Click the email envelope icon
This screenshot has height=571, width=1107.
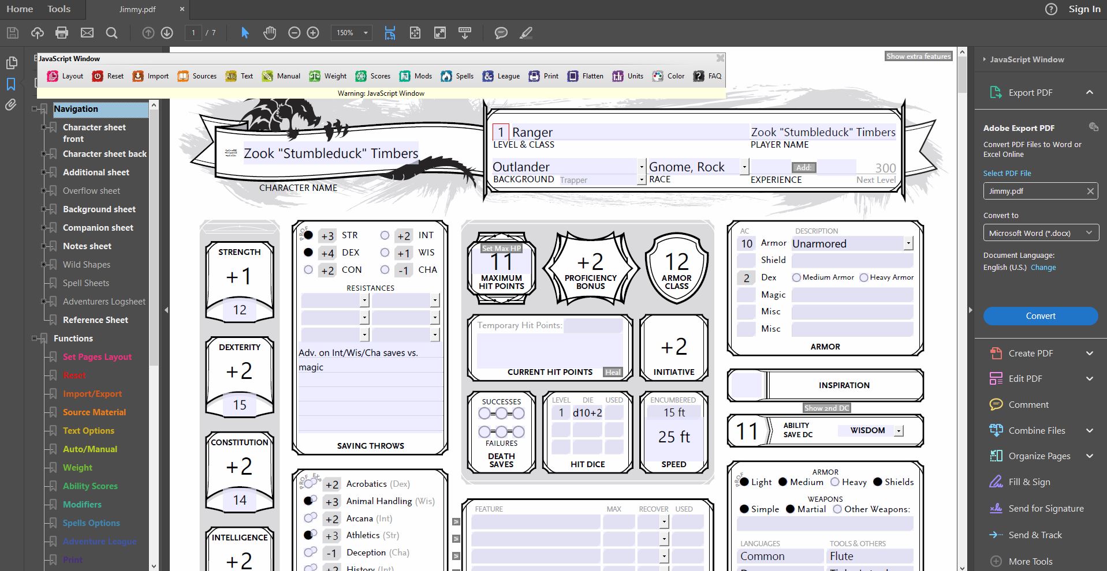(x=87, y=33)
